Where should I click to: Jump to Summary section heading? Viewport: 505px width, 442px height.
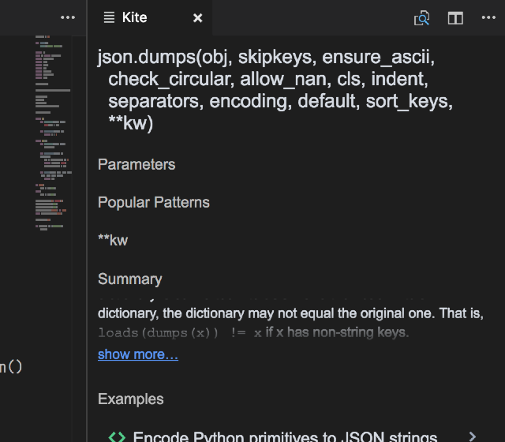point(130,279)
